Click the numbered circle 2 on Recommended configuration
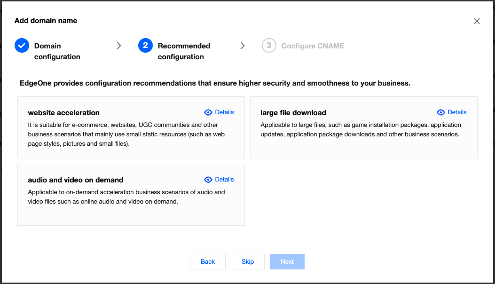The height and width of the screenshot is (284, 495). (x=146, y=46)
